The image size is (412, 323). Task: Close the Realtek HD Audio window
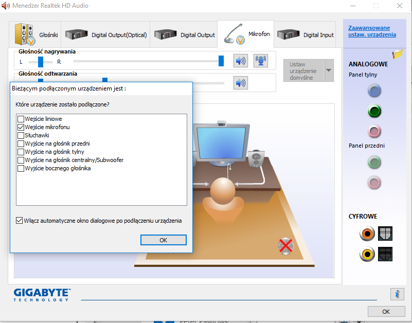tap(400, 6)
